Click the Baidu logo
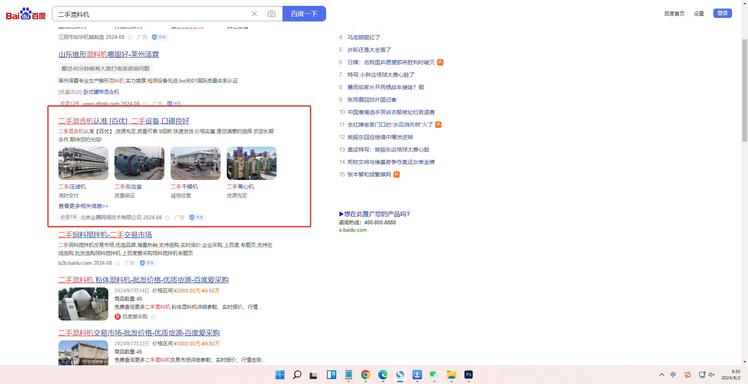The height and width of the screenshot is (384, 748). pyautogui.click(x=26, y=14)
